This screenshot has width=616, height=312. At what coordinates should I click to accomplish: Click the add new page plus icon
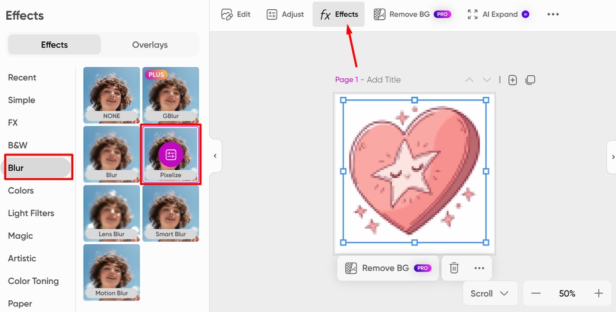[513, 80]
